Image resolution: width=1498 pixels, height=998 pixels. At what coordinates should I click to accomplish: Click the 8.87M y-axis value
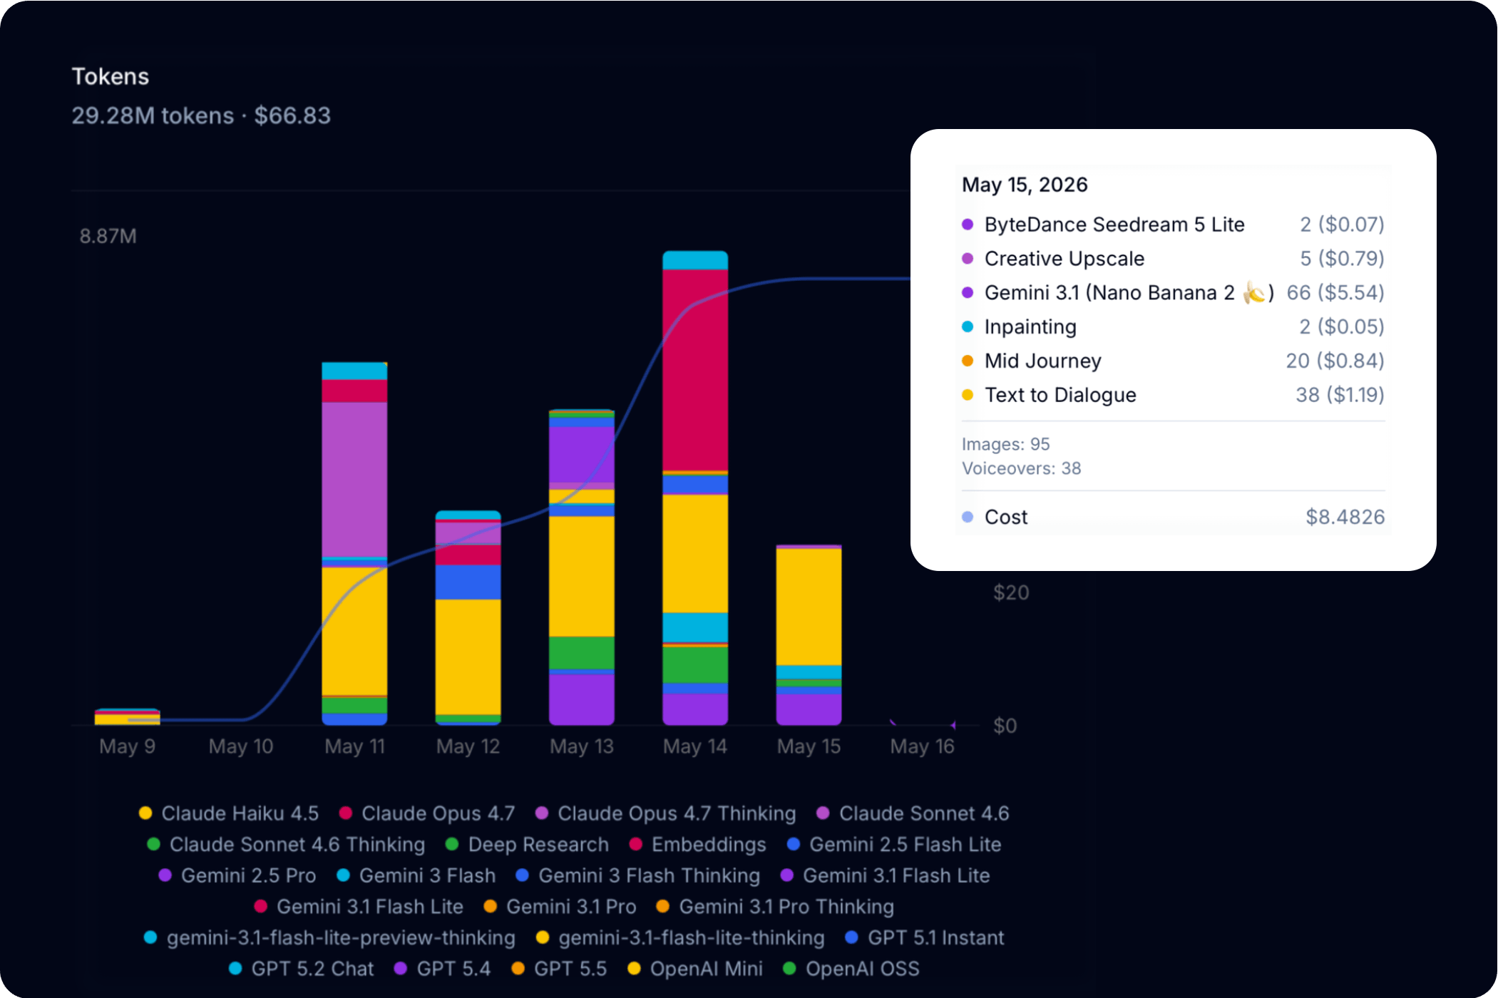click(108, 236)
